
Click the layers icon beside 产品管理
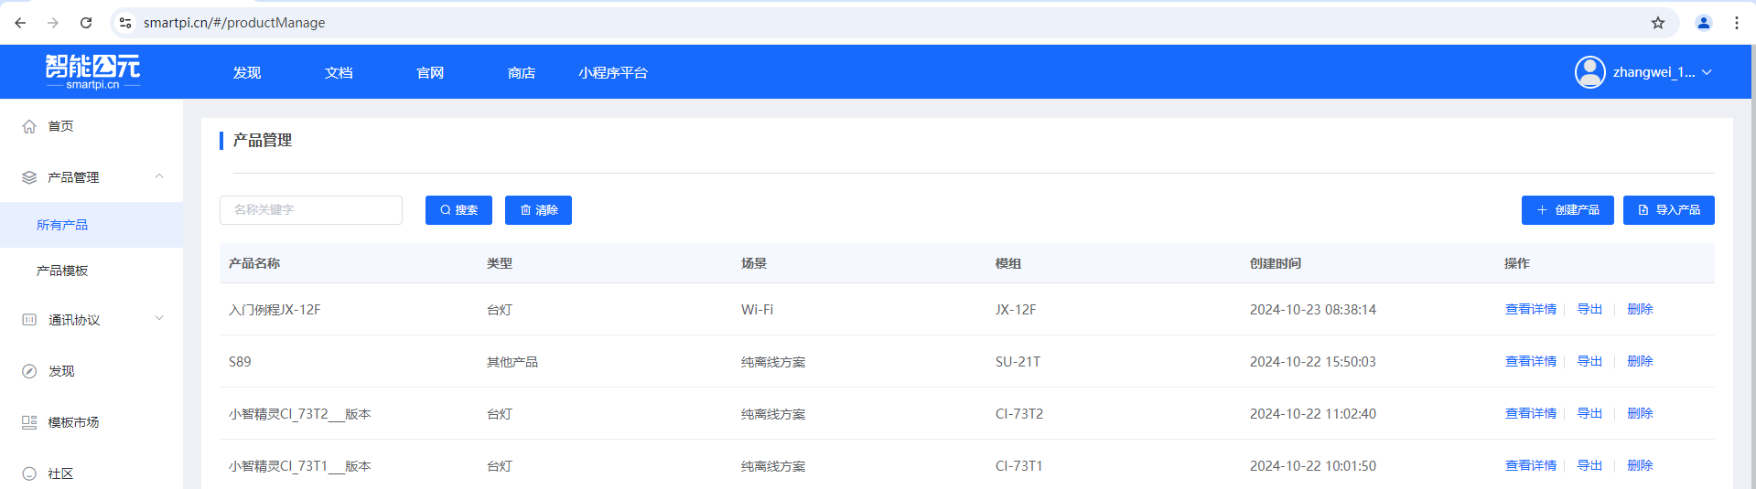click(29, 177)
